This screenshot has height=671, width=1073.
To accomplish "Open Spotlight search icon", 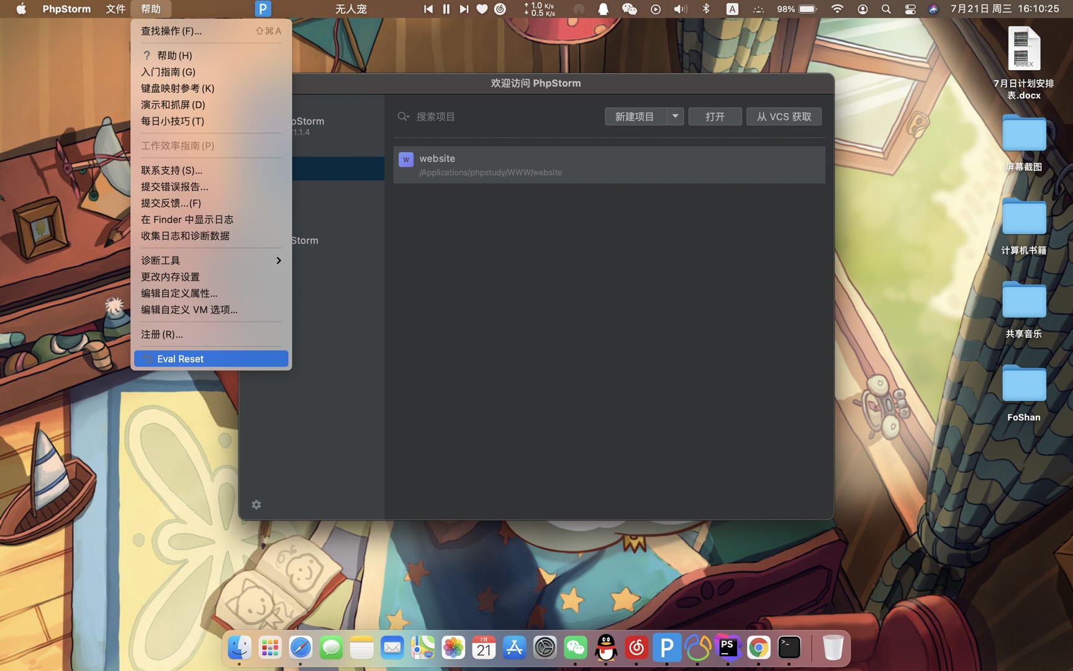I will (x=886, y=9).
